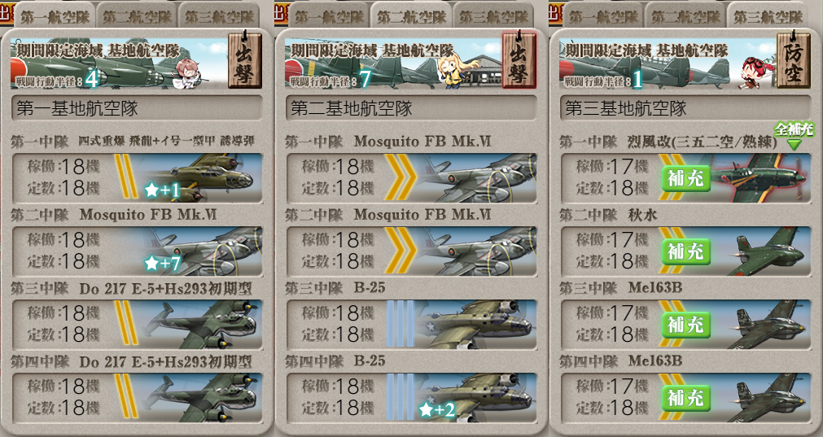Viewport: 823px width, 437px height.
Task: Open the 第三中隊 B-25 squadron slot
Action: 411,324
